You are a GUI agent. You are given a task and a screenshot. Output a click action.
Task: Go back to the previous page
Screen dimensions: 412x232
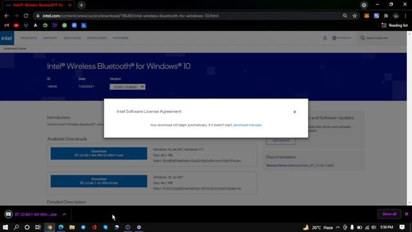tap(6, 15)
